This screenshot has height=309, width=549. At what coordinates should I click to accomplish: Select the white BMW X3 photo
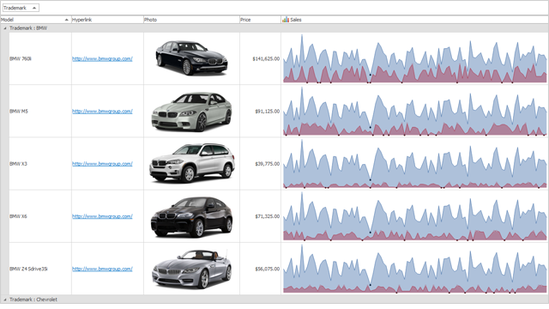click(192, 163)
